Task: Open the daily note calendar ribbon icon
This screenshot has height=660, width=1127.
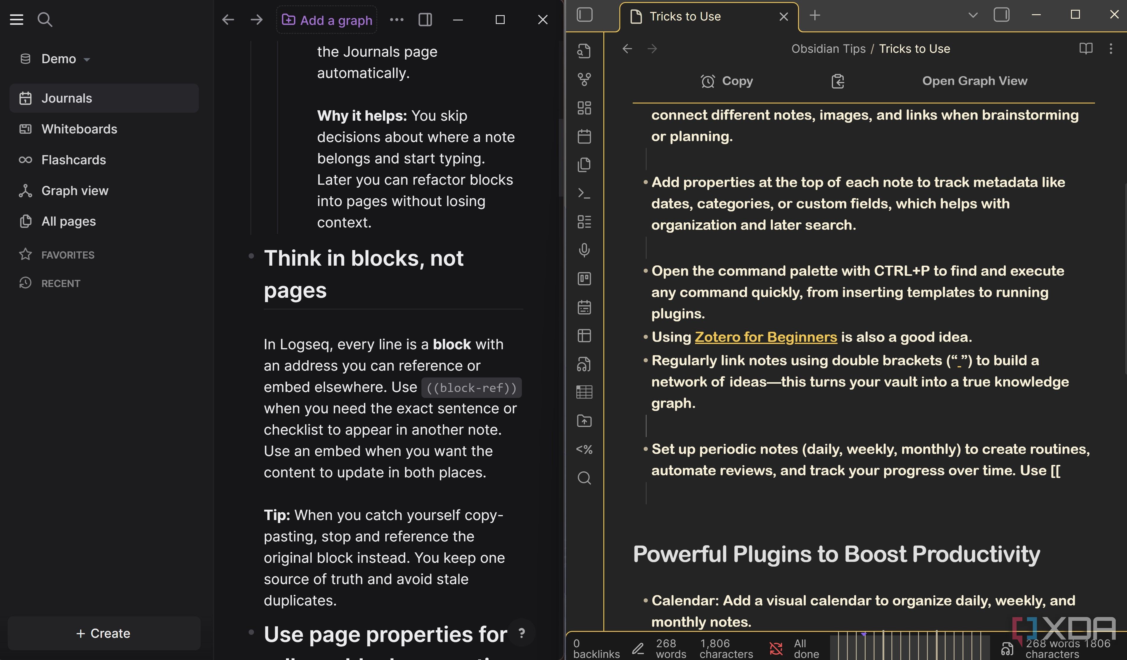Action: click(x=584, y=136)
